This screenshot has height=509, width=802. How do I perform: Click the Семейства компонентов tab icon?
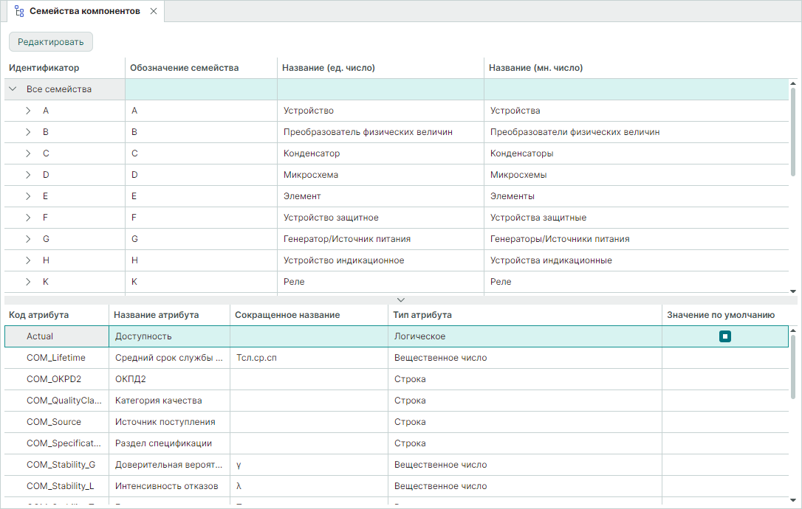(x=19, y=11)
